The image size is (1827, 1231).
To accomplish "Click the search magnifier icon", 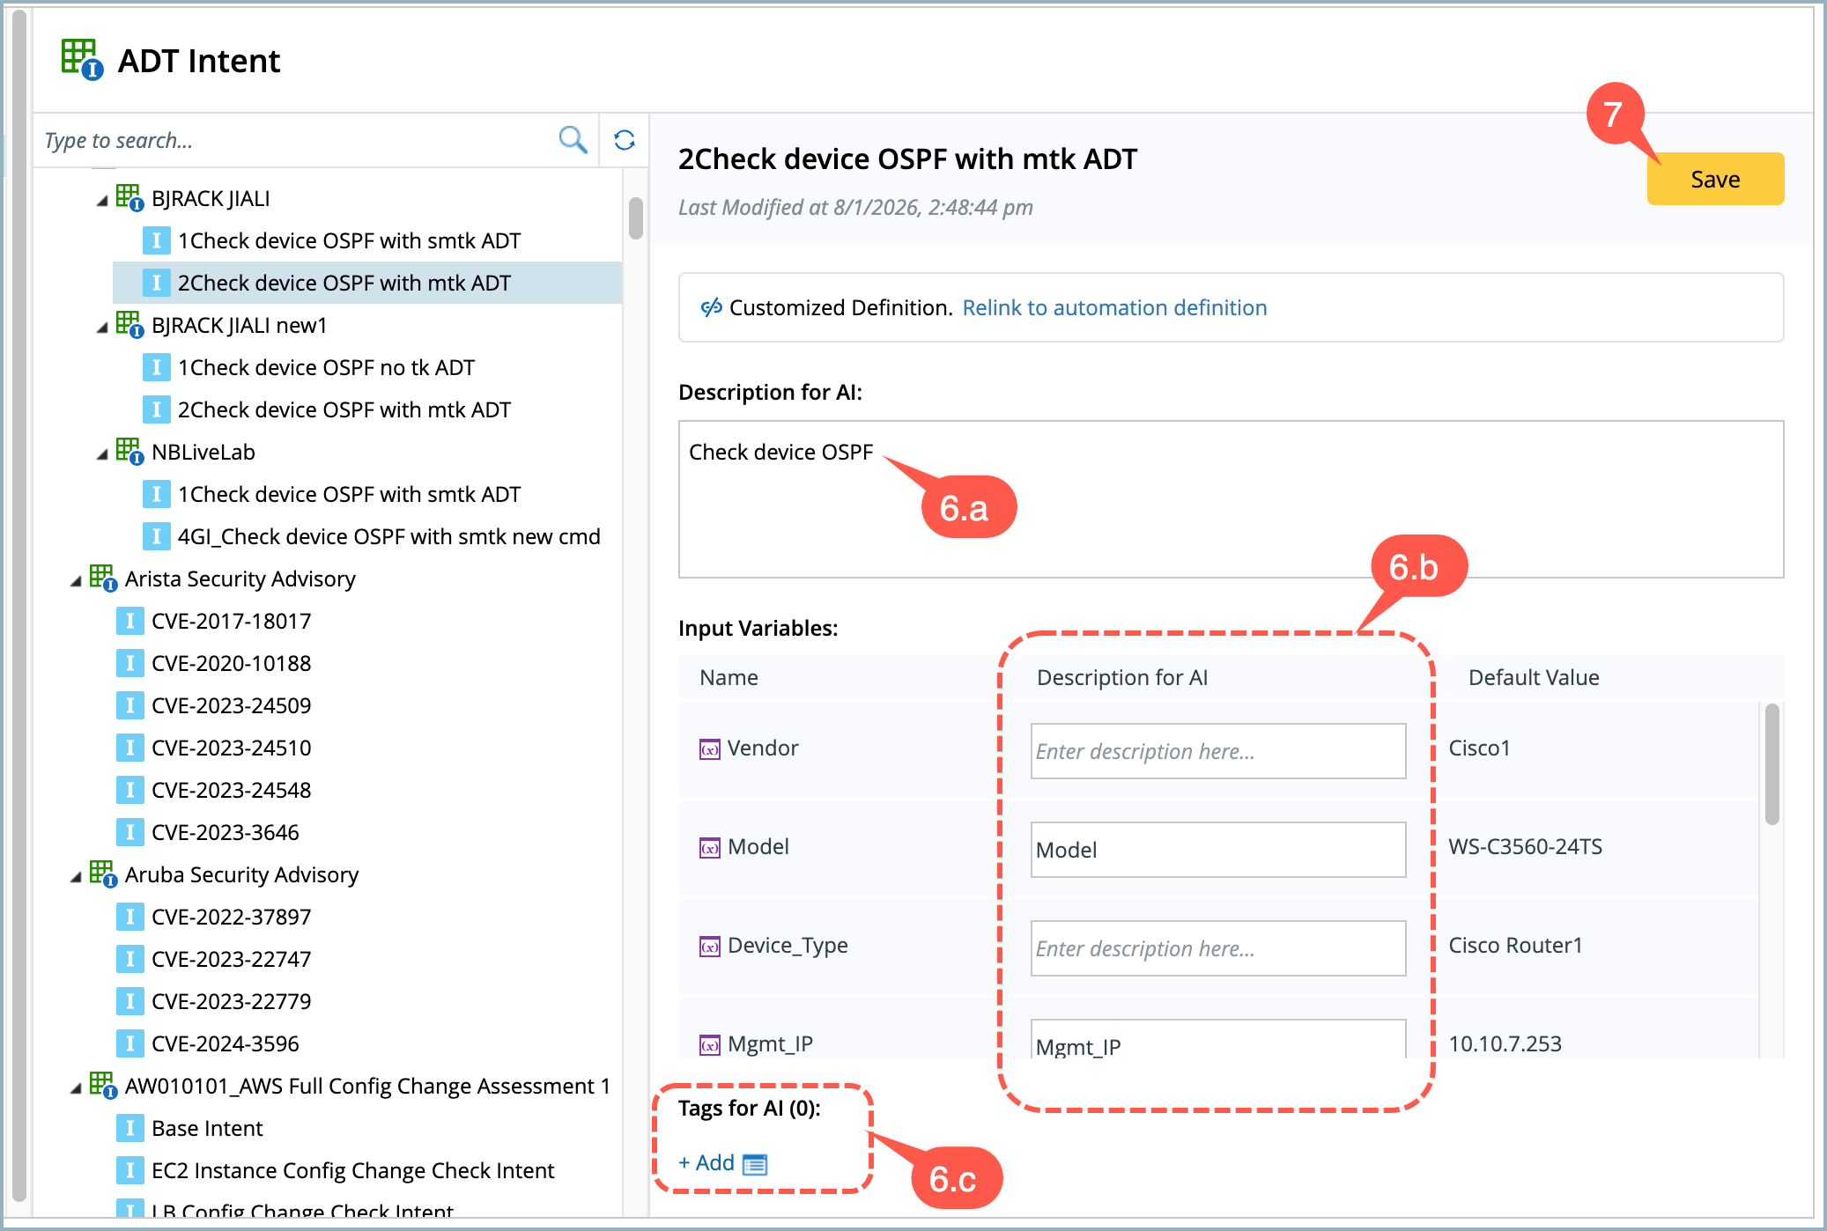I will (573, 139).
